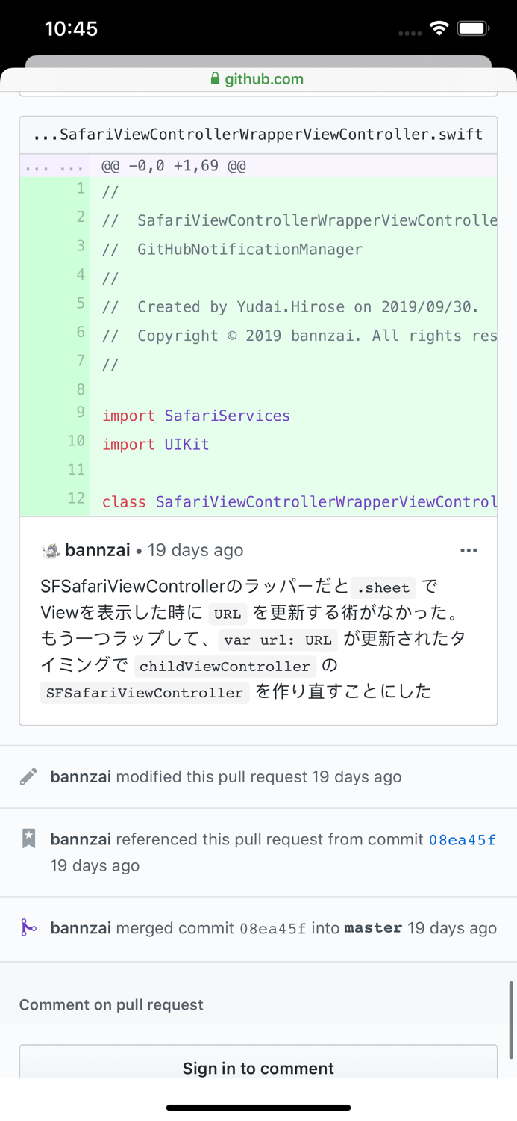Click github.com in the address bar
The image size is (517, 1121).
point(265,78)
